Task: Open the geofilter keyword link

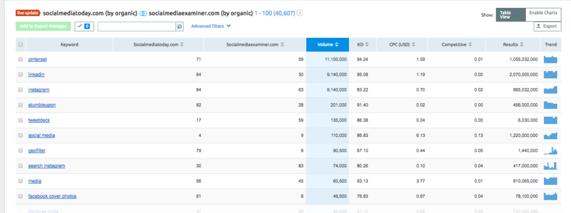Action: 37,151
